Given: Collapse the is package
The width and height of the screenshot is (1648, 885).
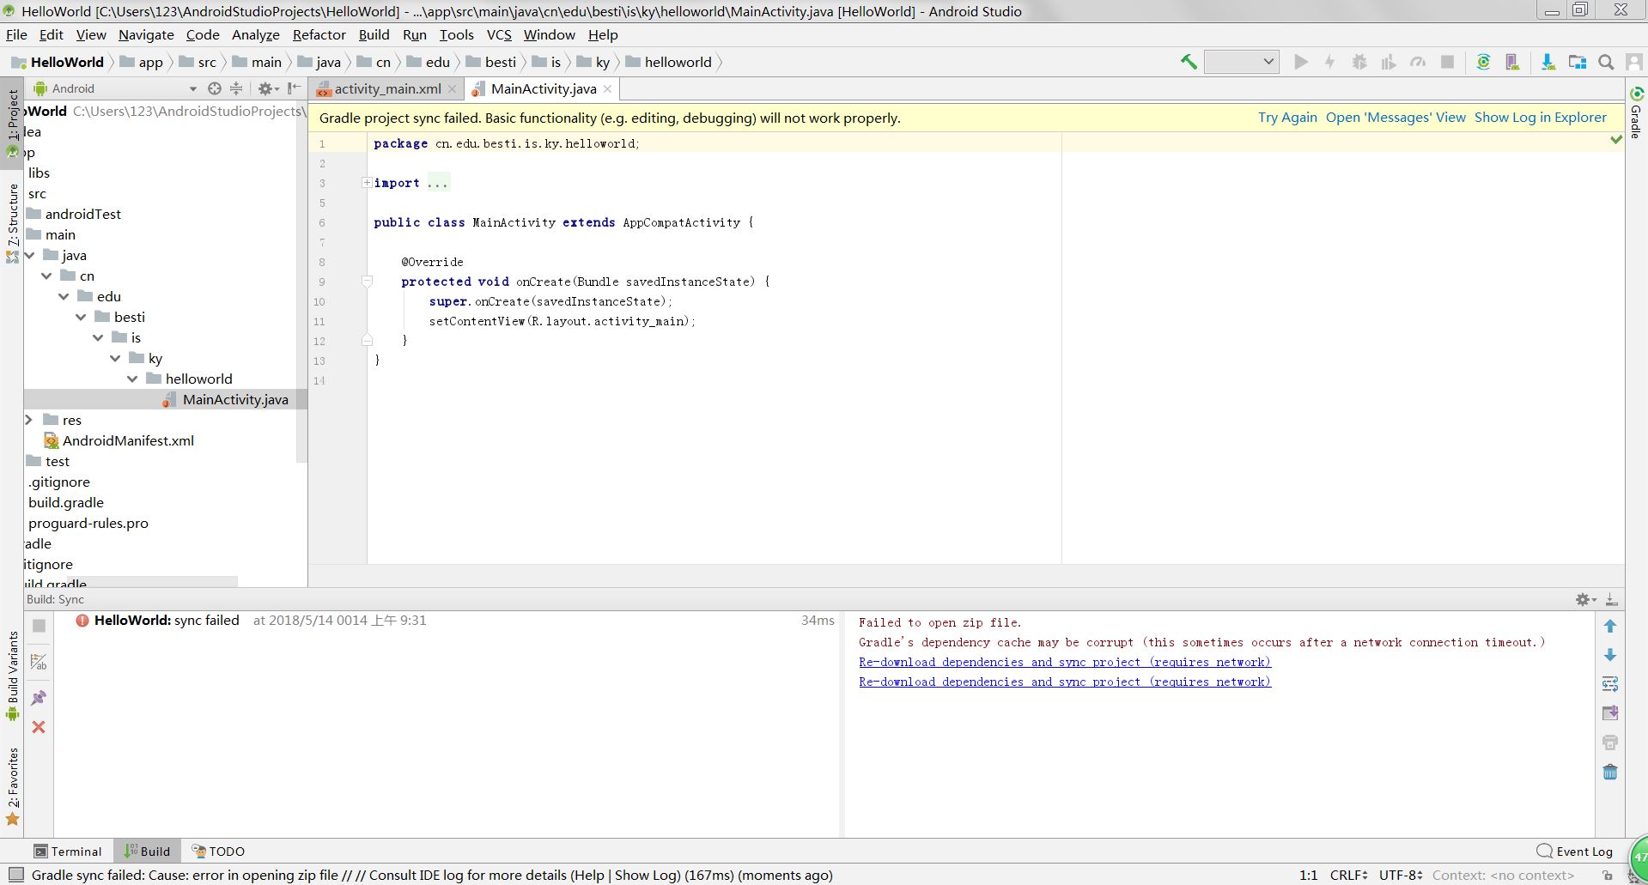Looking at the screenshot, I should pos(98,337).
